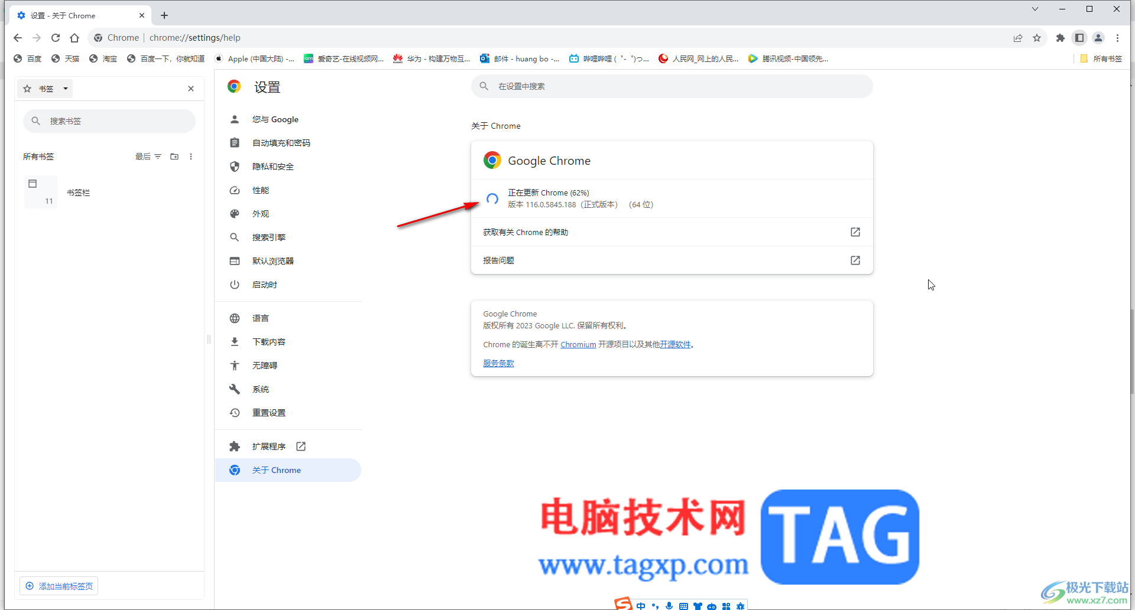Open a new tab

(x=164, y=15)
